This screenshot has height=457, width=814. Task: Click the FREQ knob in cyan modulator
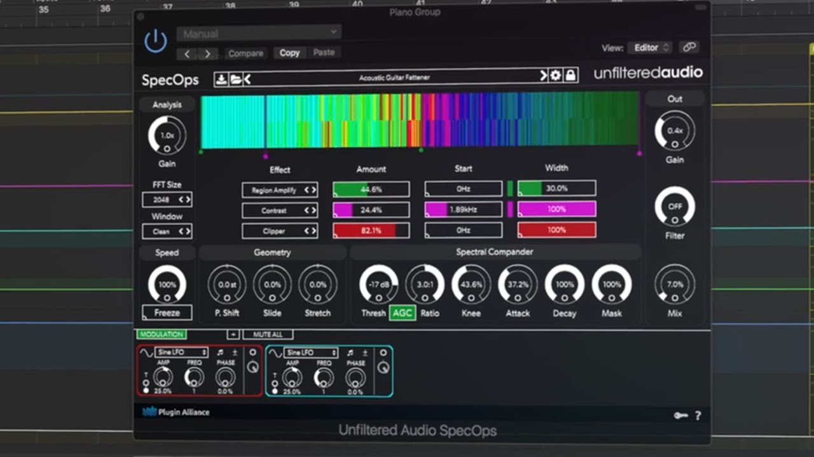point(324,378)
